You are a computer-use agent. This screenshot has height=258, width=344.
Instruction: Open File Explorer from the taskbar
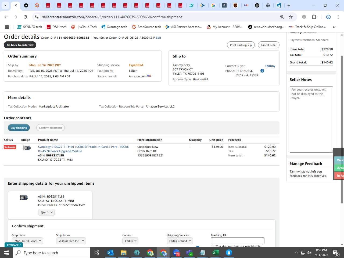(x=123, y=253)
